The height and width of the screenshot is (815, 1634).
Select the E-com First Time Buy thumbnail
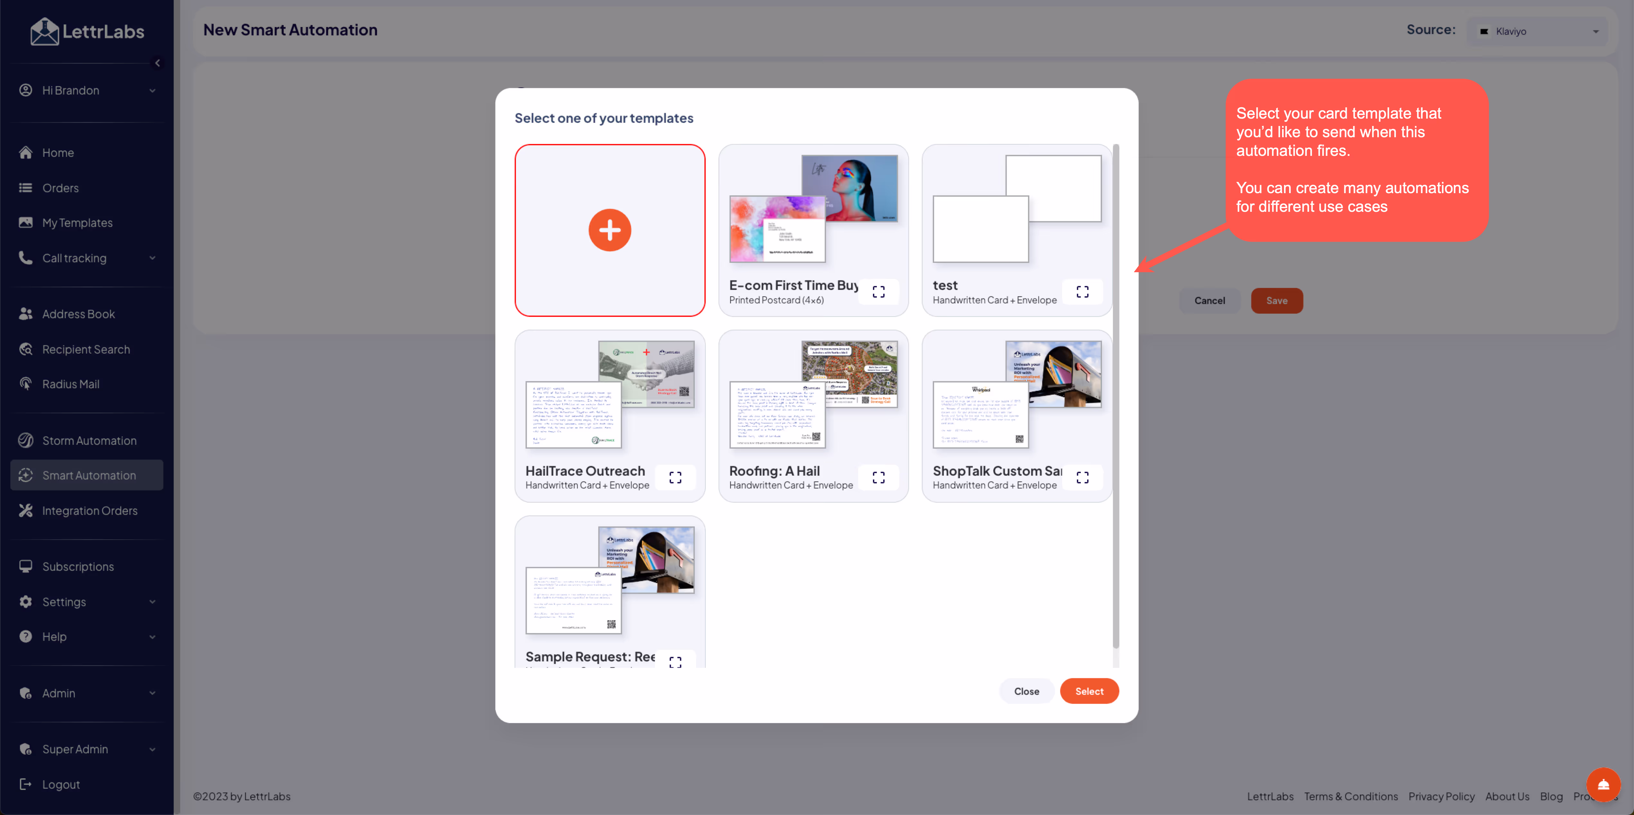tap(813, 209)
